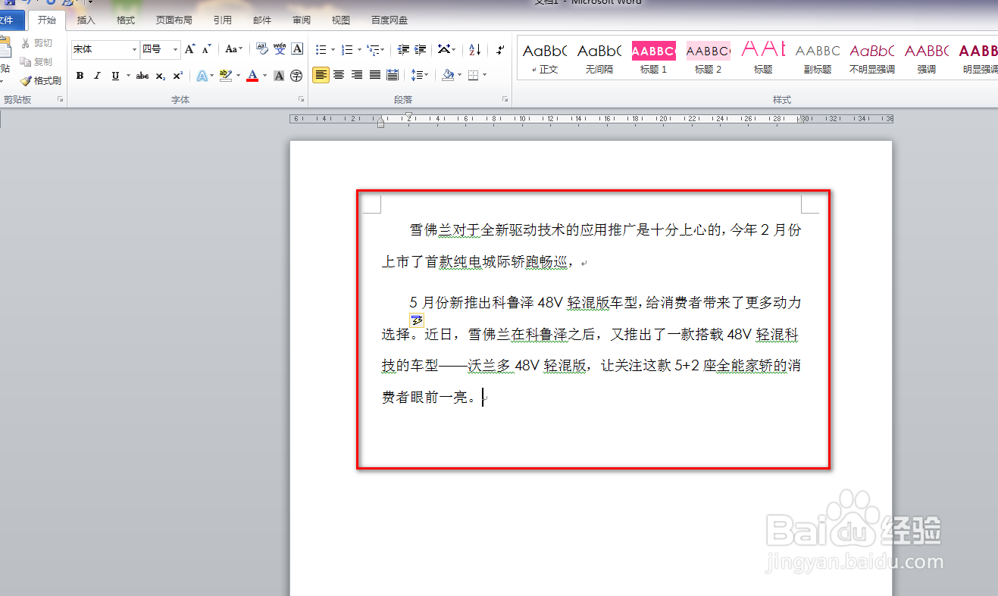998x596 pixels.
Task: Switch to the 视图 (View) tab
Action: click(341, 20)
